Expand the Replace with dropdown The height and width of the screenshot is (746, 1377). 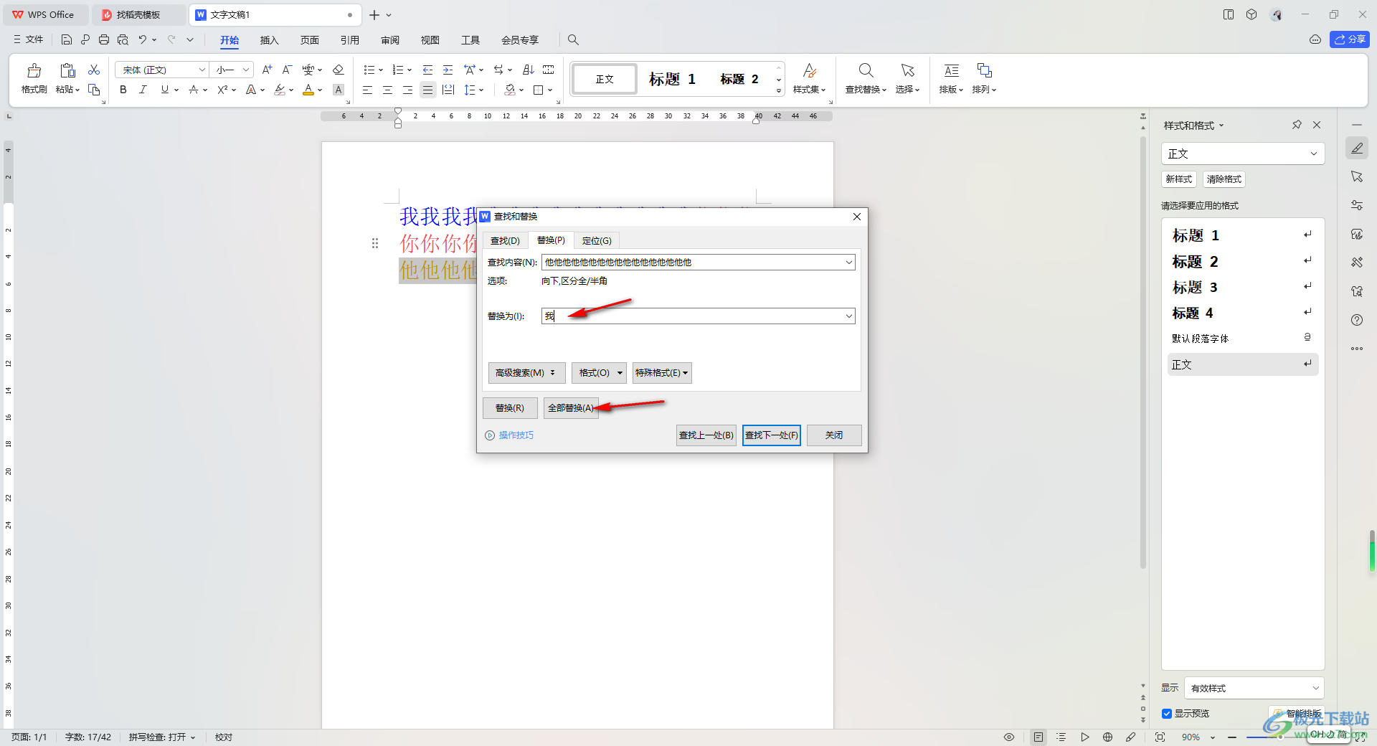click(x=849, y=316)
